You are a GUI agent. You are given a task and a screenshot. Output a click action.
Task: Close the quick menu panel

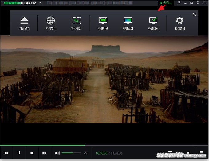point(194,14)
